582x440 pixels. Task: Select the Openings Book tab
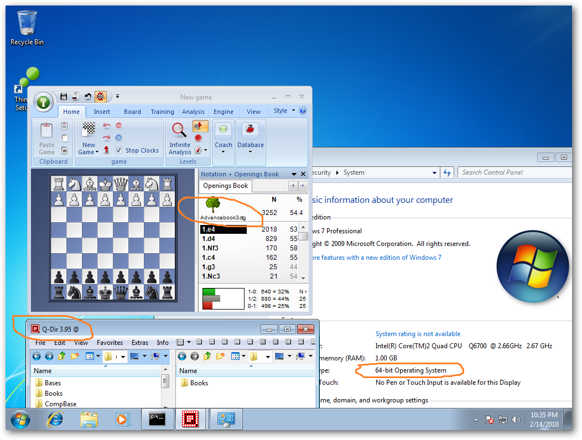click(x=225, y=186)
